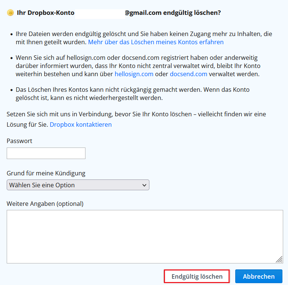Click the 'Ihr Dropbox-Konto' heading text

46,13
